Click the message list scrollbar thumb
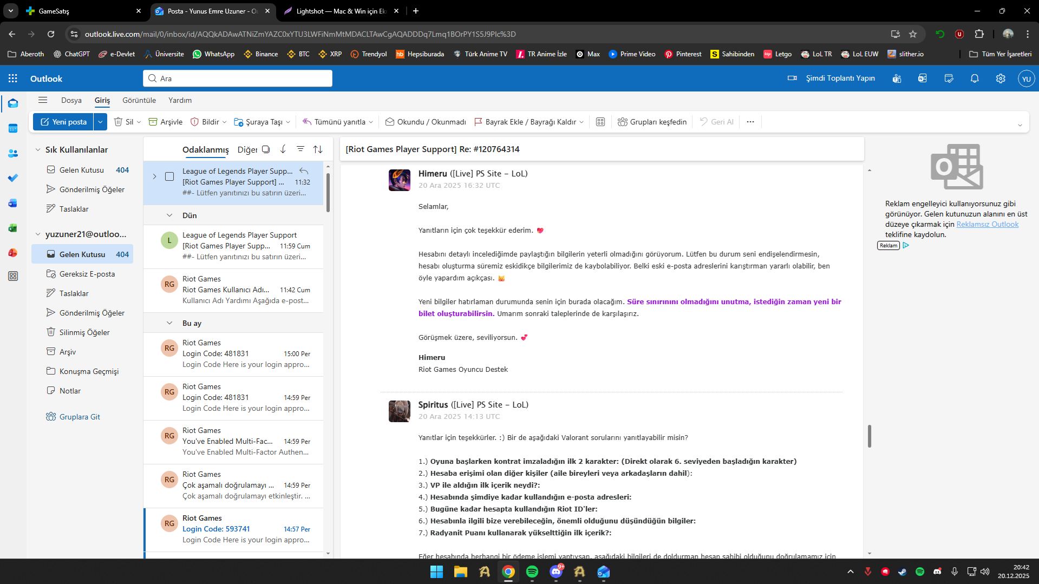1039x584 pixels. (x=328, y=192)
